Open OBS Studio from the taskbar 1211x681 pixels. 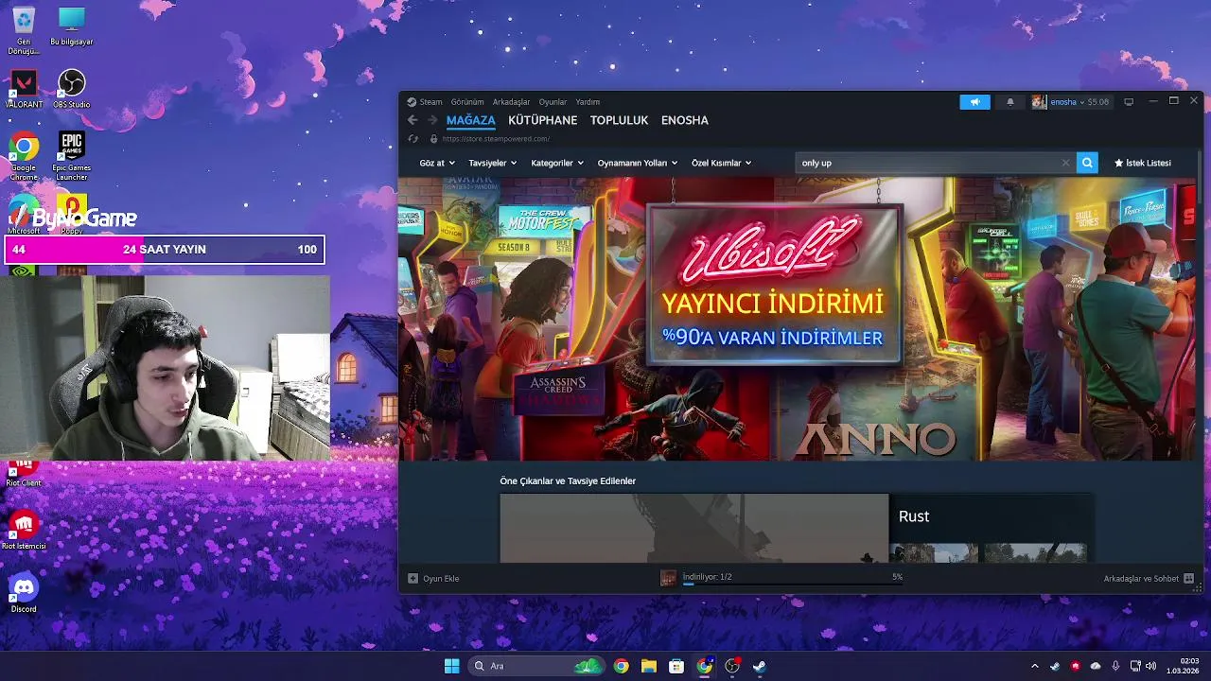coord(731,666)
